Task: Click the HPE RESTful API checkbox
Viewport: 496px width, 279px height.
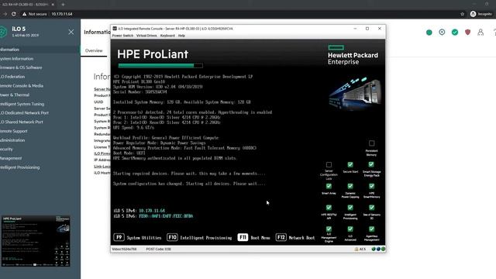Action: [x=329, y=208]
